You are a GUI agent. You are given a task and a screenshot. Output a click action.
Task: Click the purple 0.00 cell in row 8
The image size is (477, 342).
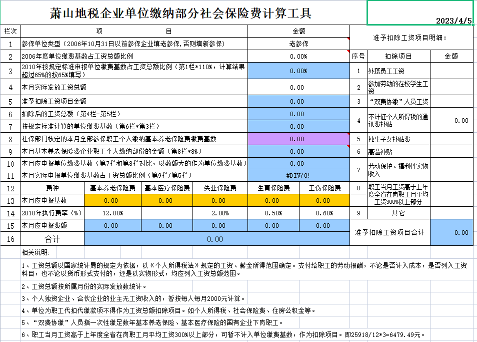[298, 139]
